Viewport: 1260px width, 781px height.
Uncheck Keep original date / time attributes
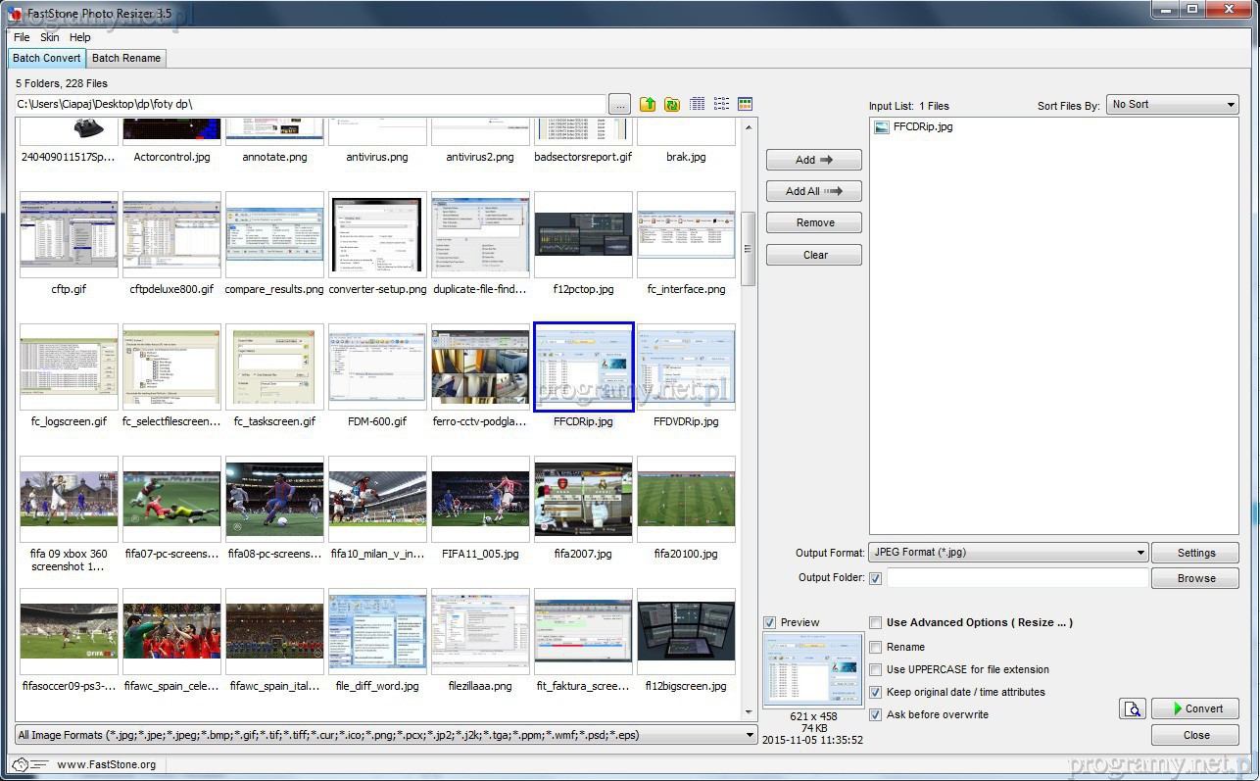point(876,693)
